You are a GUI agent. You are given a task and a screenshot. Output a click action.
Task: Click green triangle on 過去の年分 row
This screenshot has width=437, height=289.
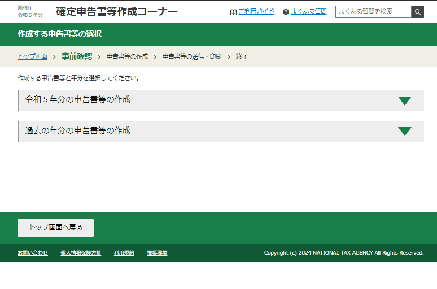[405, 132]
